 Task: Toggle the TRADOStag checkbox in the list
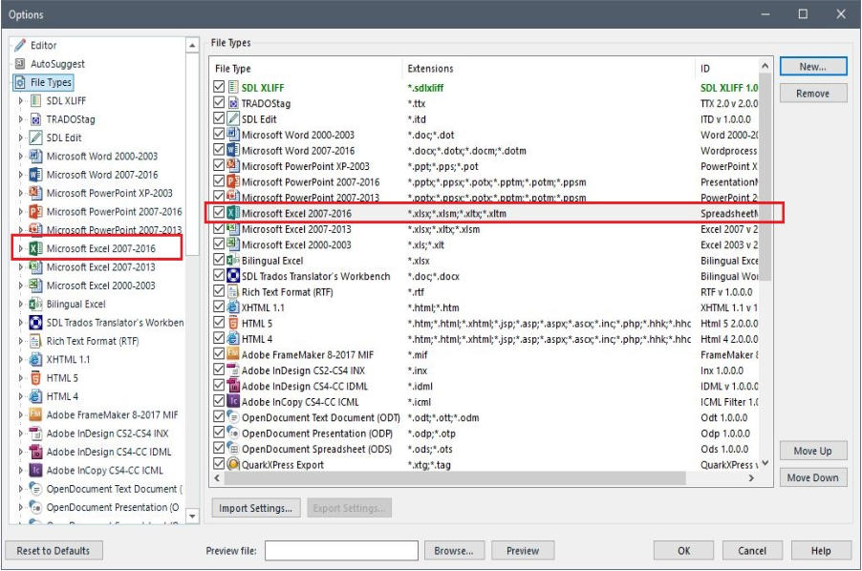point(219,103)
